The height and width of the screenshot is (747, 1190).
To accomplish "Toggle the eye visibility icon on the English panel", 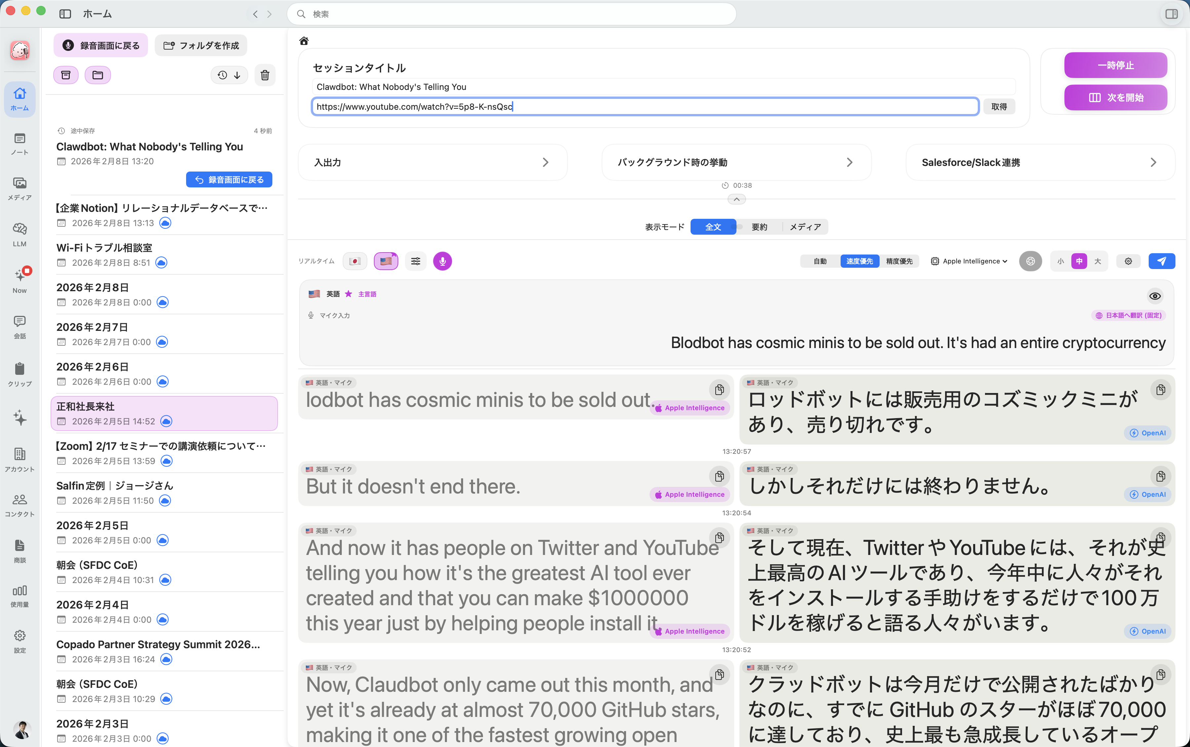I will (1154, 295).
